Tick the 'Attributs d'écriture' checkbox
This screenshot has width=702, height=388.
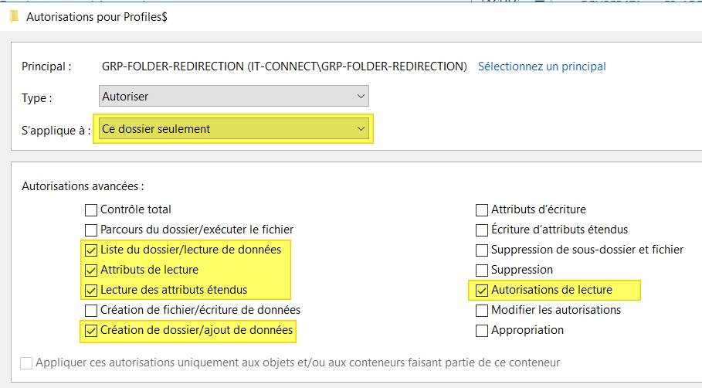[482, 209]
